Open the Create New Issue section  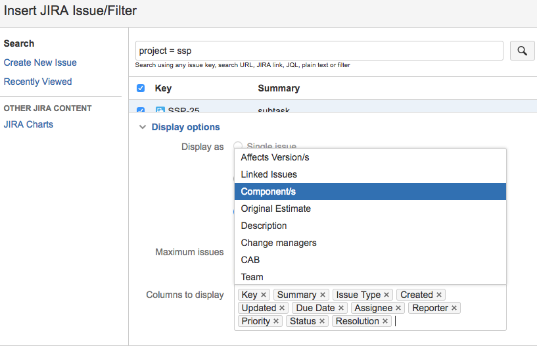pyautogui.click(x=40, y=62)
